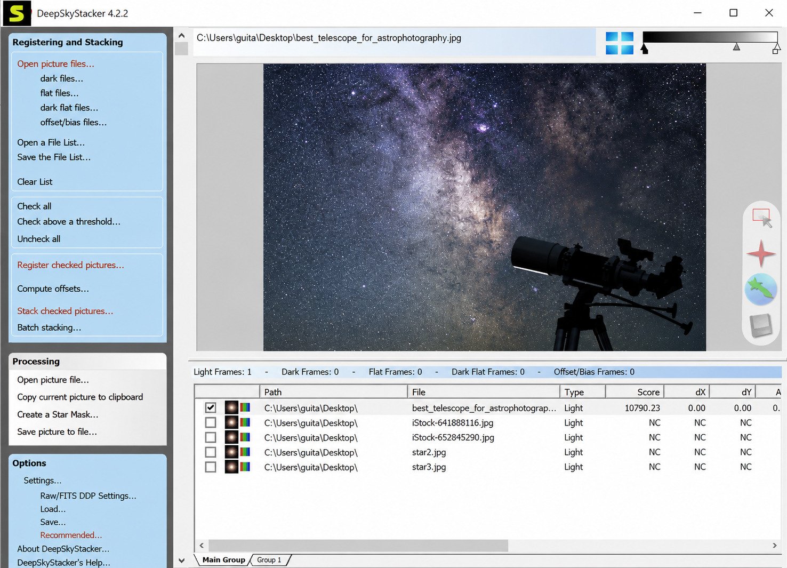787x568 pixels.
Task: Add dark flat files
Action: tap(69, 108)
